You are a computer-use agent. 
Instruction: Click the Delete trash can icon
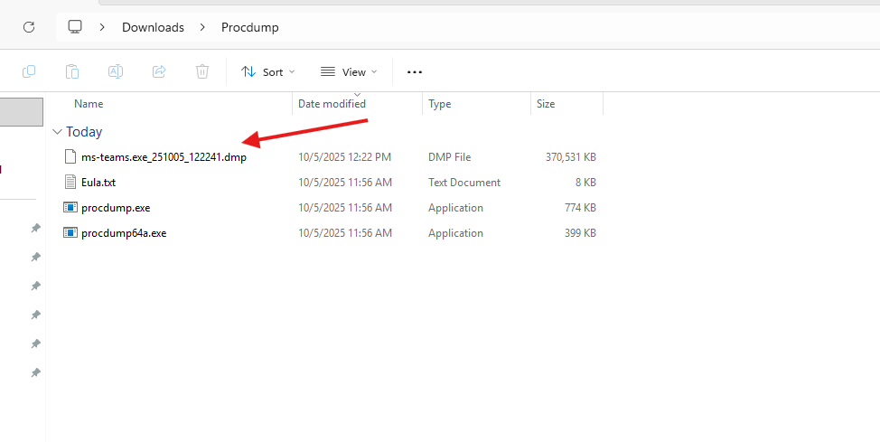(x=202, y=71)
